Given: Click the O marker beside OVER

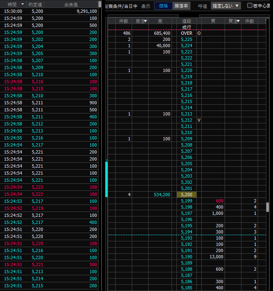Looking at the screenshot, I should click(199, 33).
